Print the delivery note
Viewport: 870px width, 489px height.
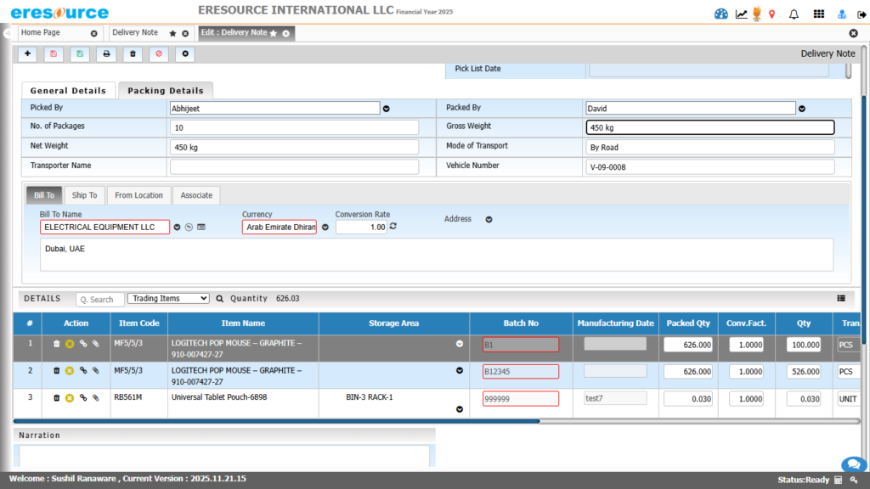[105, 53]
